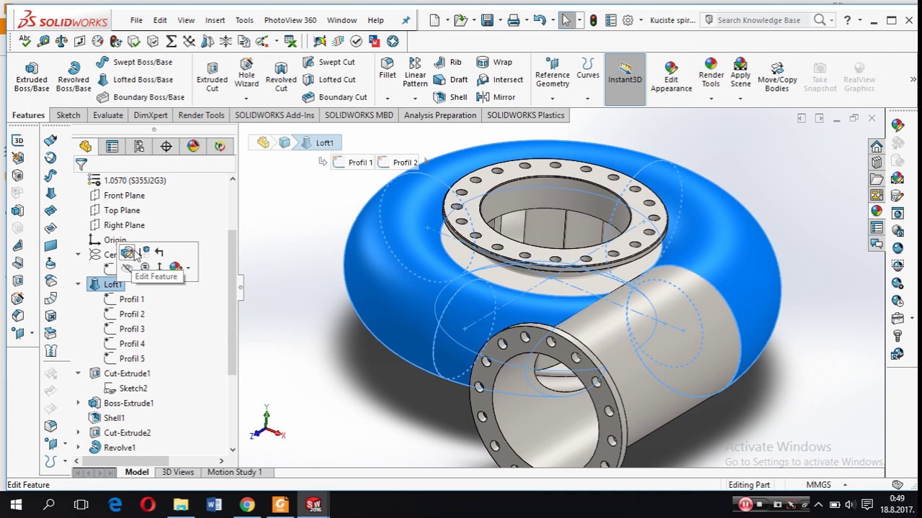Choose the Boundary Boss/Base command
This screenshot has width=922, height=518.
pos(140,97)
